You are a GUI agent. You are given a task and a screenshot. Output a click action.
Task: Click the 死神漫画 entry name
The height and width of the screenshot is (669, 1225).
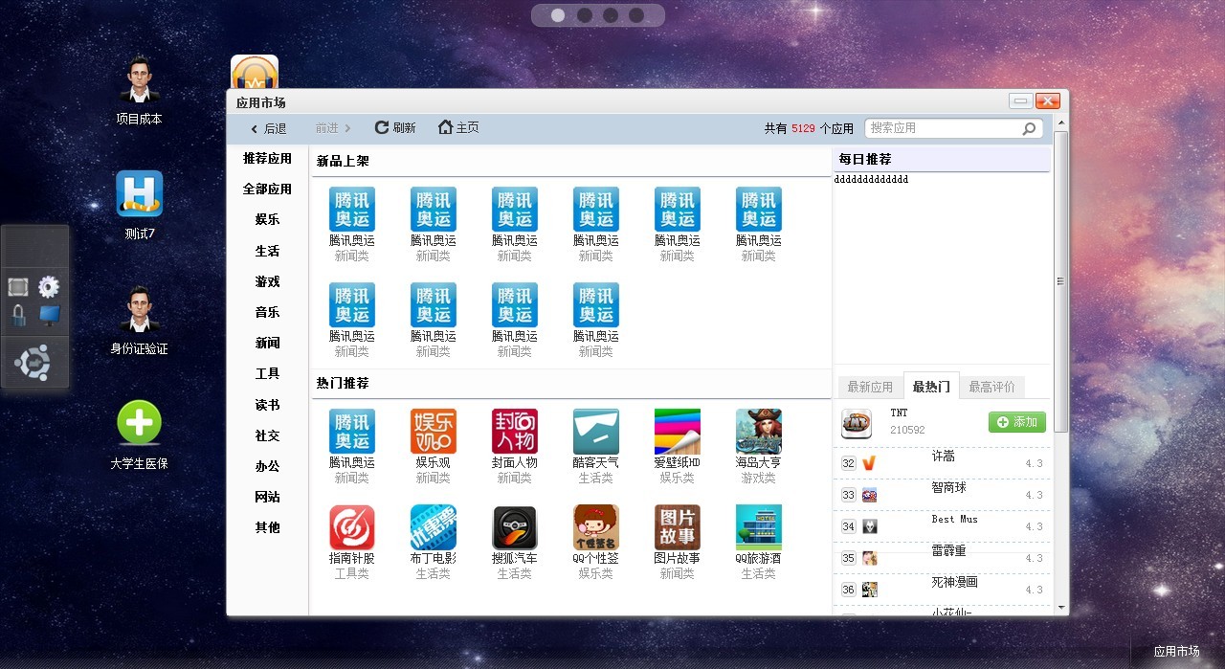955,582
